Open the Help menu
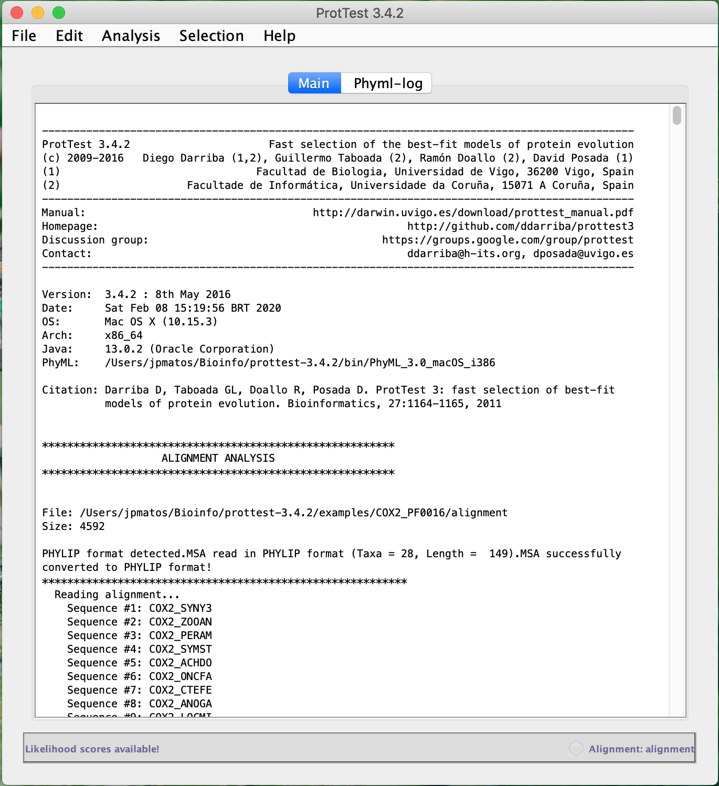The width and height of the screenshot is (719, 786). (279, 36)
